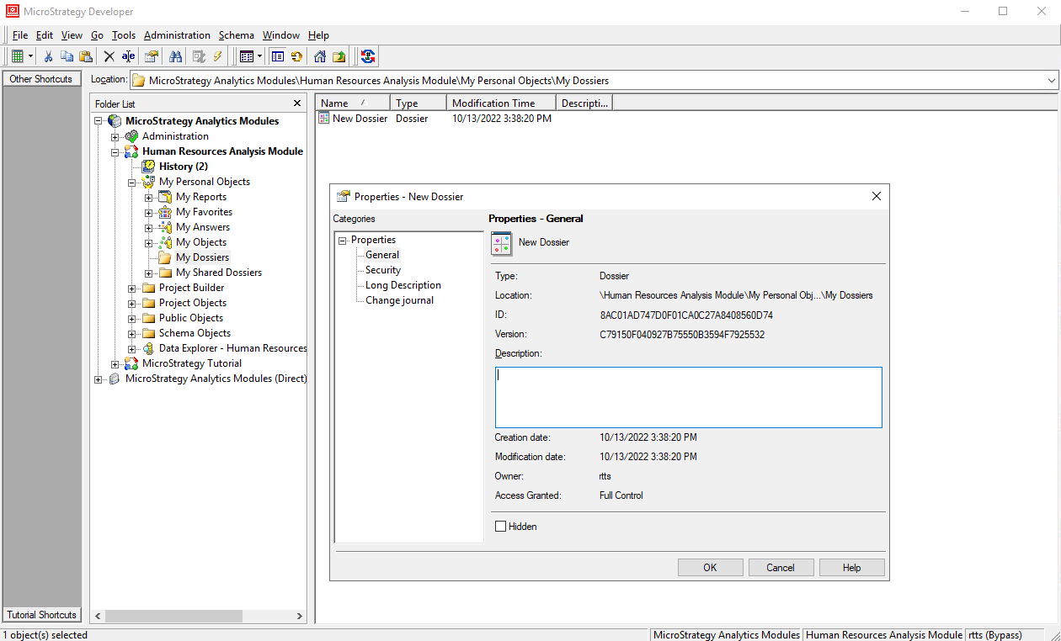
Task: Switch to the Tutorial Shortcuts bar
Action: 41,615
